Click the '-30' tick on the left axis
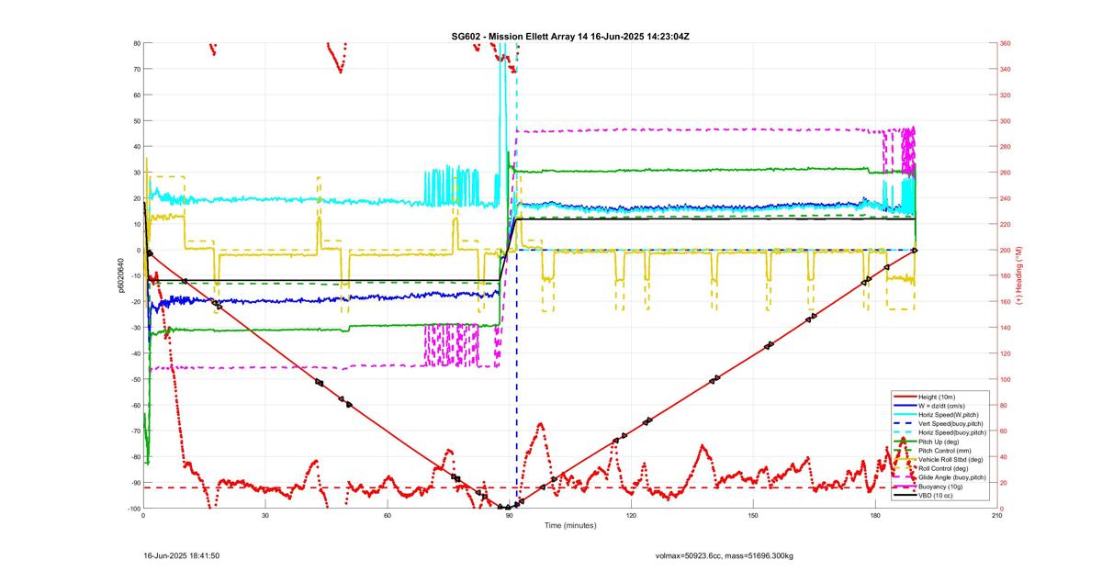This screenshot has width=1102, height=571. pyautogui.click(x=135, y=328)
